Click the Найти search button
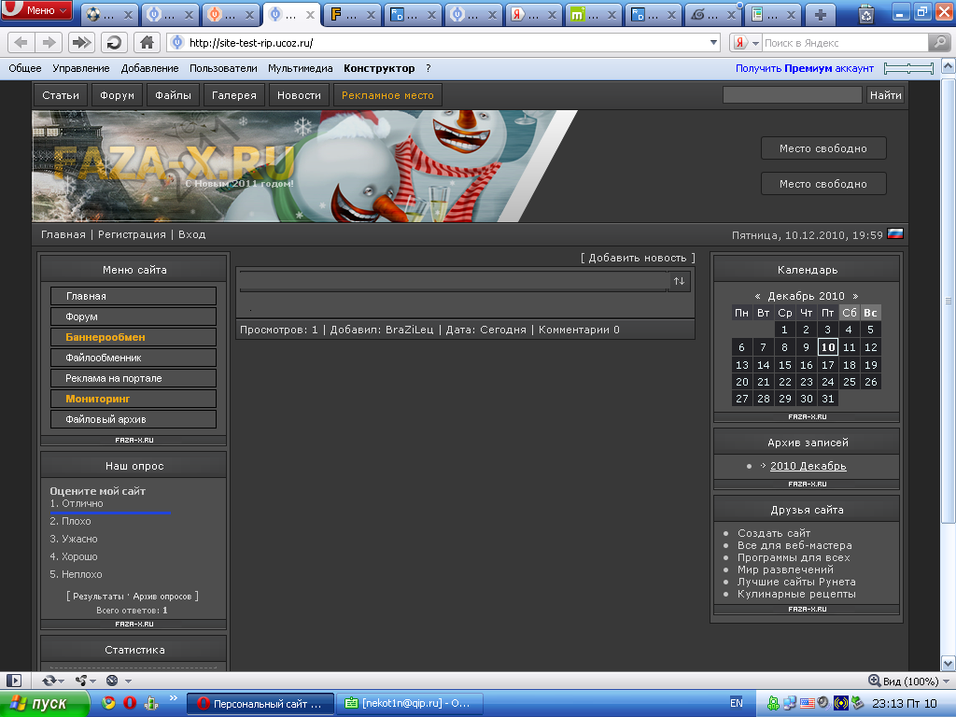Image resolution: width=956 pixels, height=717 pixels. (x=885, y=95)
